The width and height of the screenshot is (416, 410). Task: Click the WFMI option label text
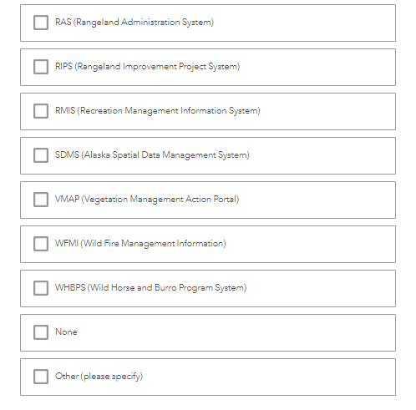coord(140,244)
